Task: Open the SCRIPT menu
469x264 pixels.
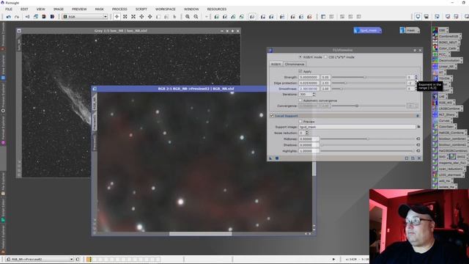Action: point(141,10)
